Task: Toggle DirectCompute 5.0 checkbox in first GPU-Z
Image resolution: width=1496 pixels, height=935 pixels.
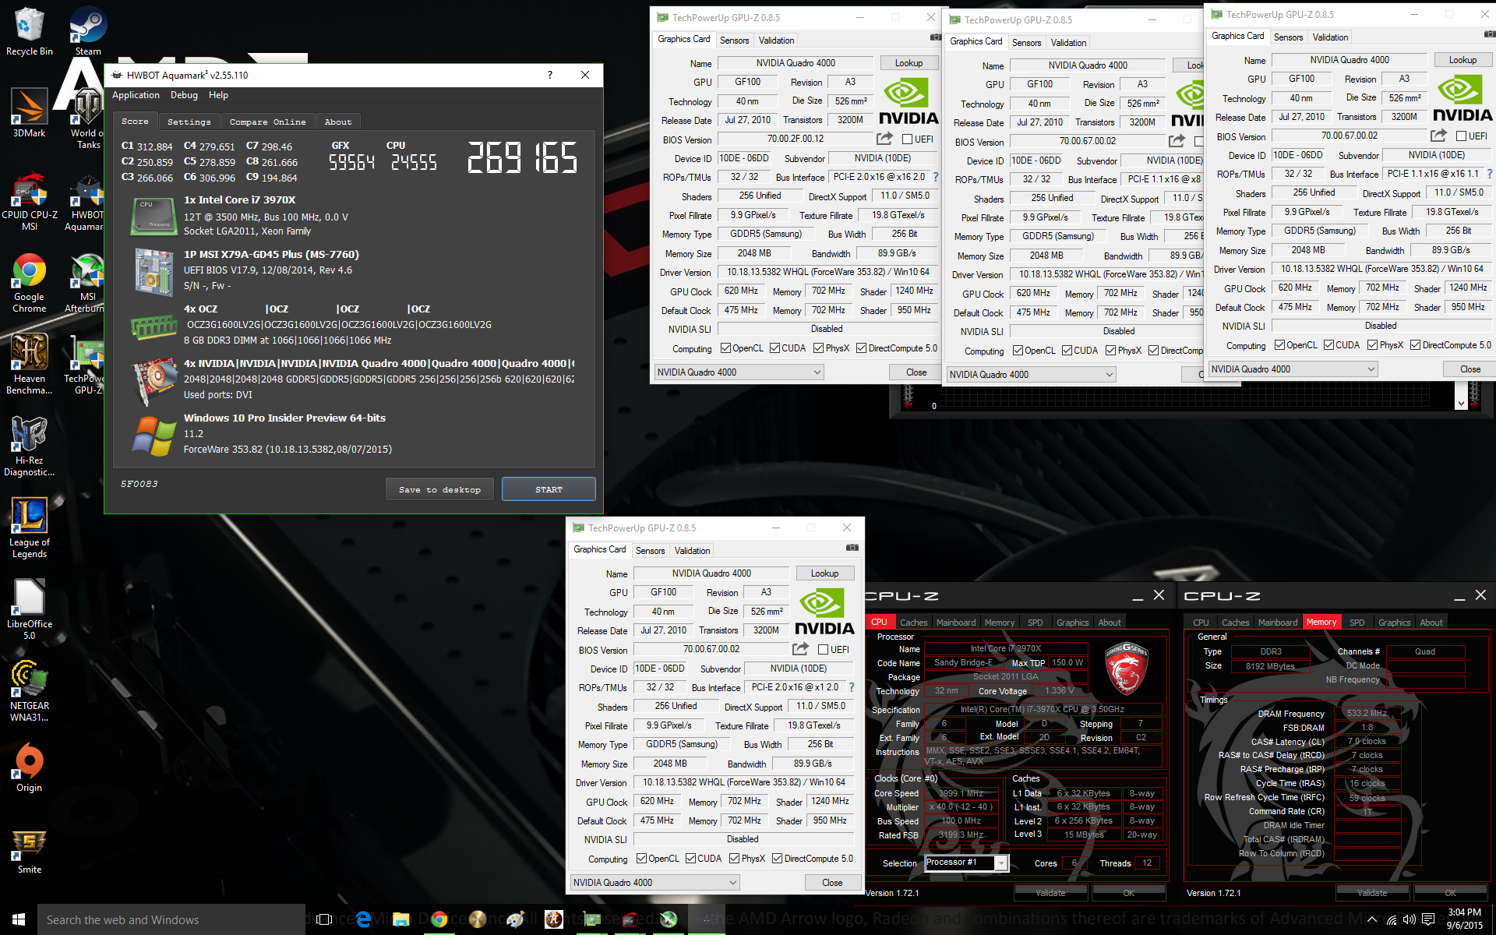Action: [x=861, y=348]
